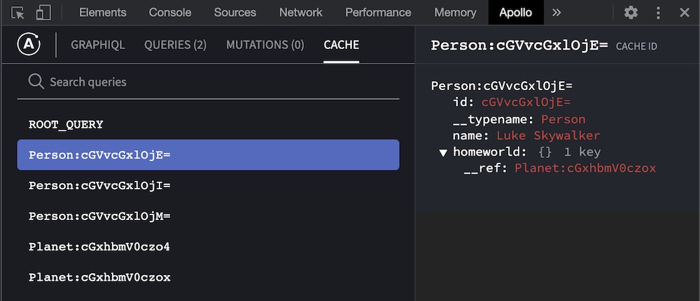Select the CACHE section
The width and height of the screenshot is (700, 301).
(x=342, y=45)
